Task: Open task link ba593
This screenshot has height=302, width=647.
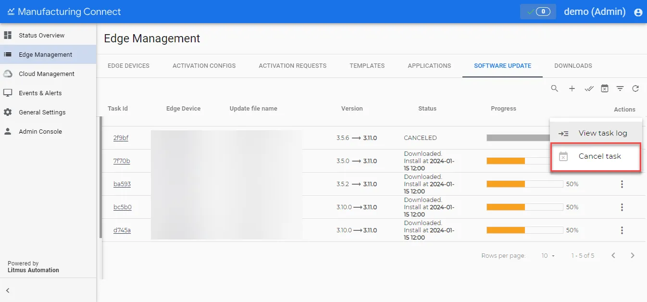Action: pos(122,184)
